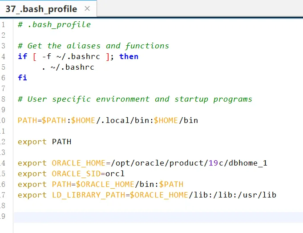Click the '/.local/bin:' path text
The image size is (303, 233).
click(x=125, y=120)
